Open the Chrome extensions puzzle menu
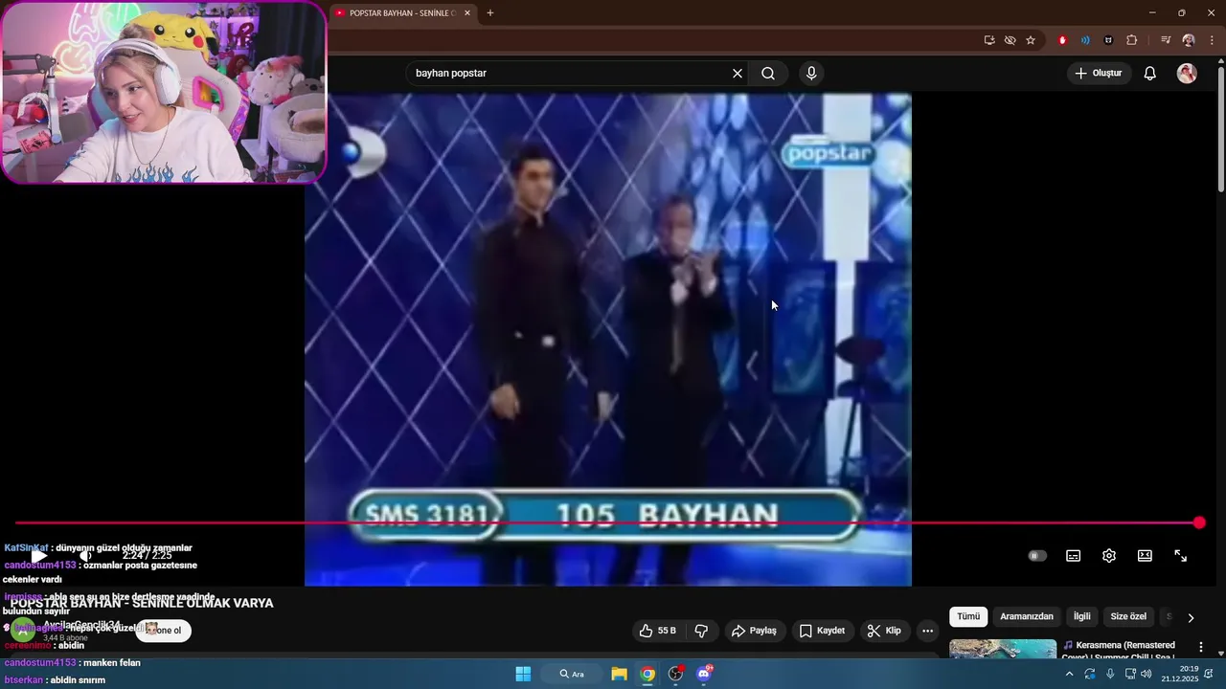 point(1131,40)
